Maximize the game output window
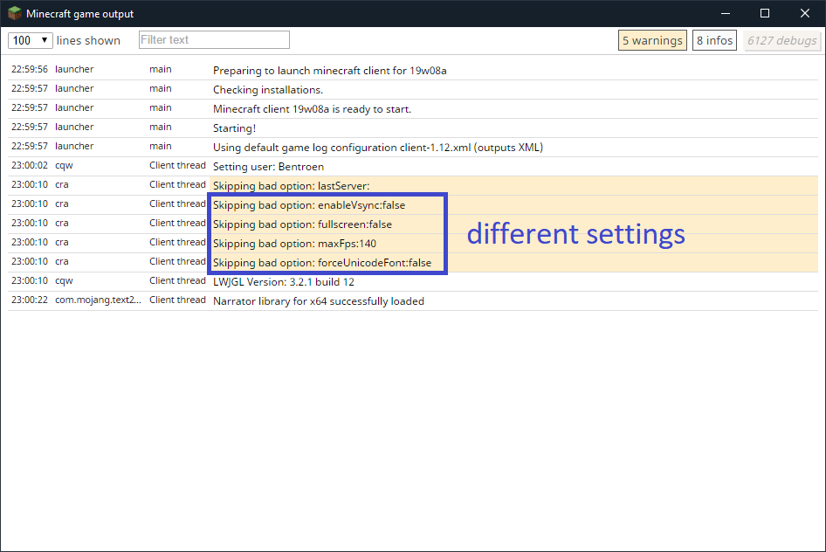 click(x=765, y=13)
